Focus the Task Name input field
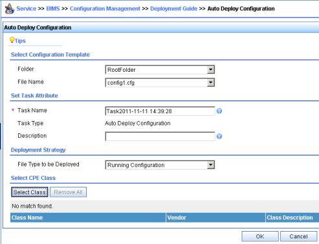Screen dimensions: 319x244 coord(160,111)
